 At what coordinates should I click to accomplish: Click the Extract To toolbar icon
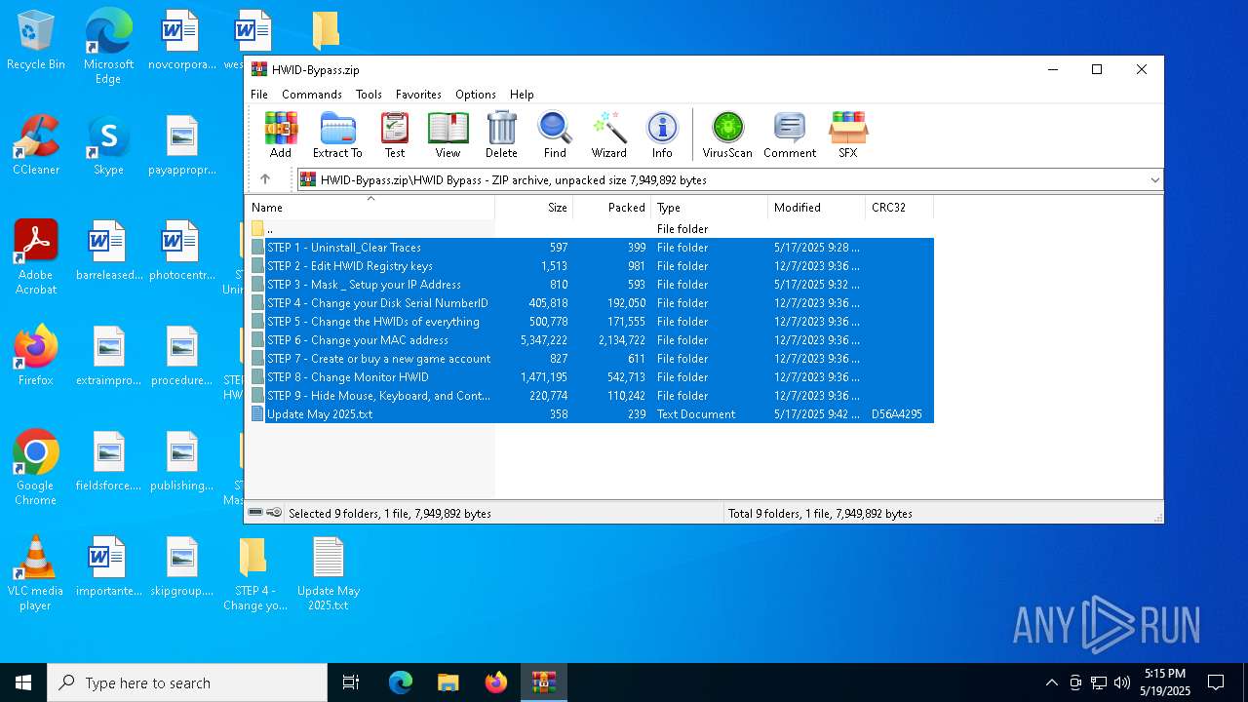(337, 136)
